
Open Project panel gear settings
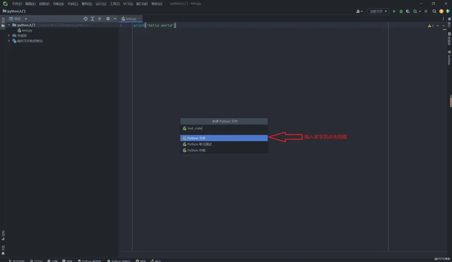pyautogui.click(x=108, y=19)
